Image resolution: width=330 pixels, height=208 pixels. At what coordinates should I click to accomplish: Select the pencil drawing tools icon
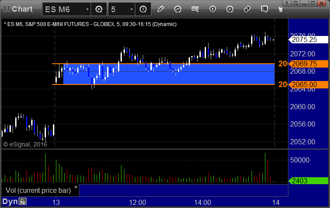click(160, 9)
